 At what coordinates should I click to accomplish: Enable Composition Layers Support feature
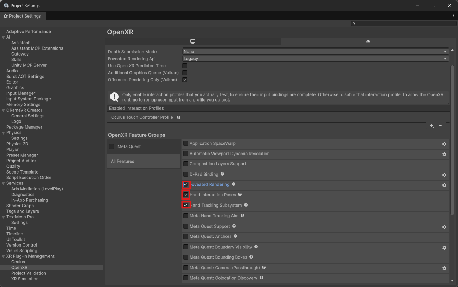[186, 164]
